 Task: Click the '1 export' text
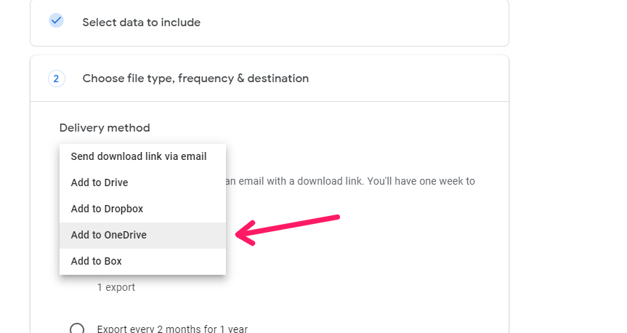pos(116,287)
